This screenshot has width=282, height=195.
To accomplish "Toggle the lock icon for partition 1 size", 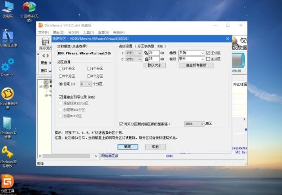I will click(x=146, y=53).
